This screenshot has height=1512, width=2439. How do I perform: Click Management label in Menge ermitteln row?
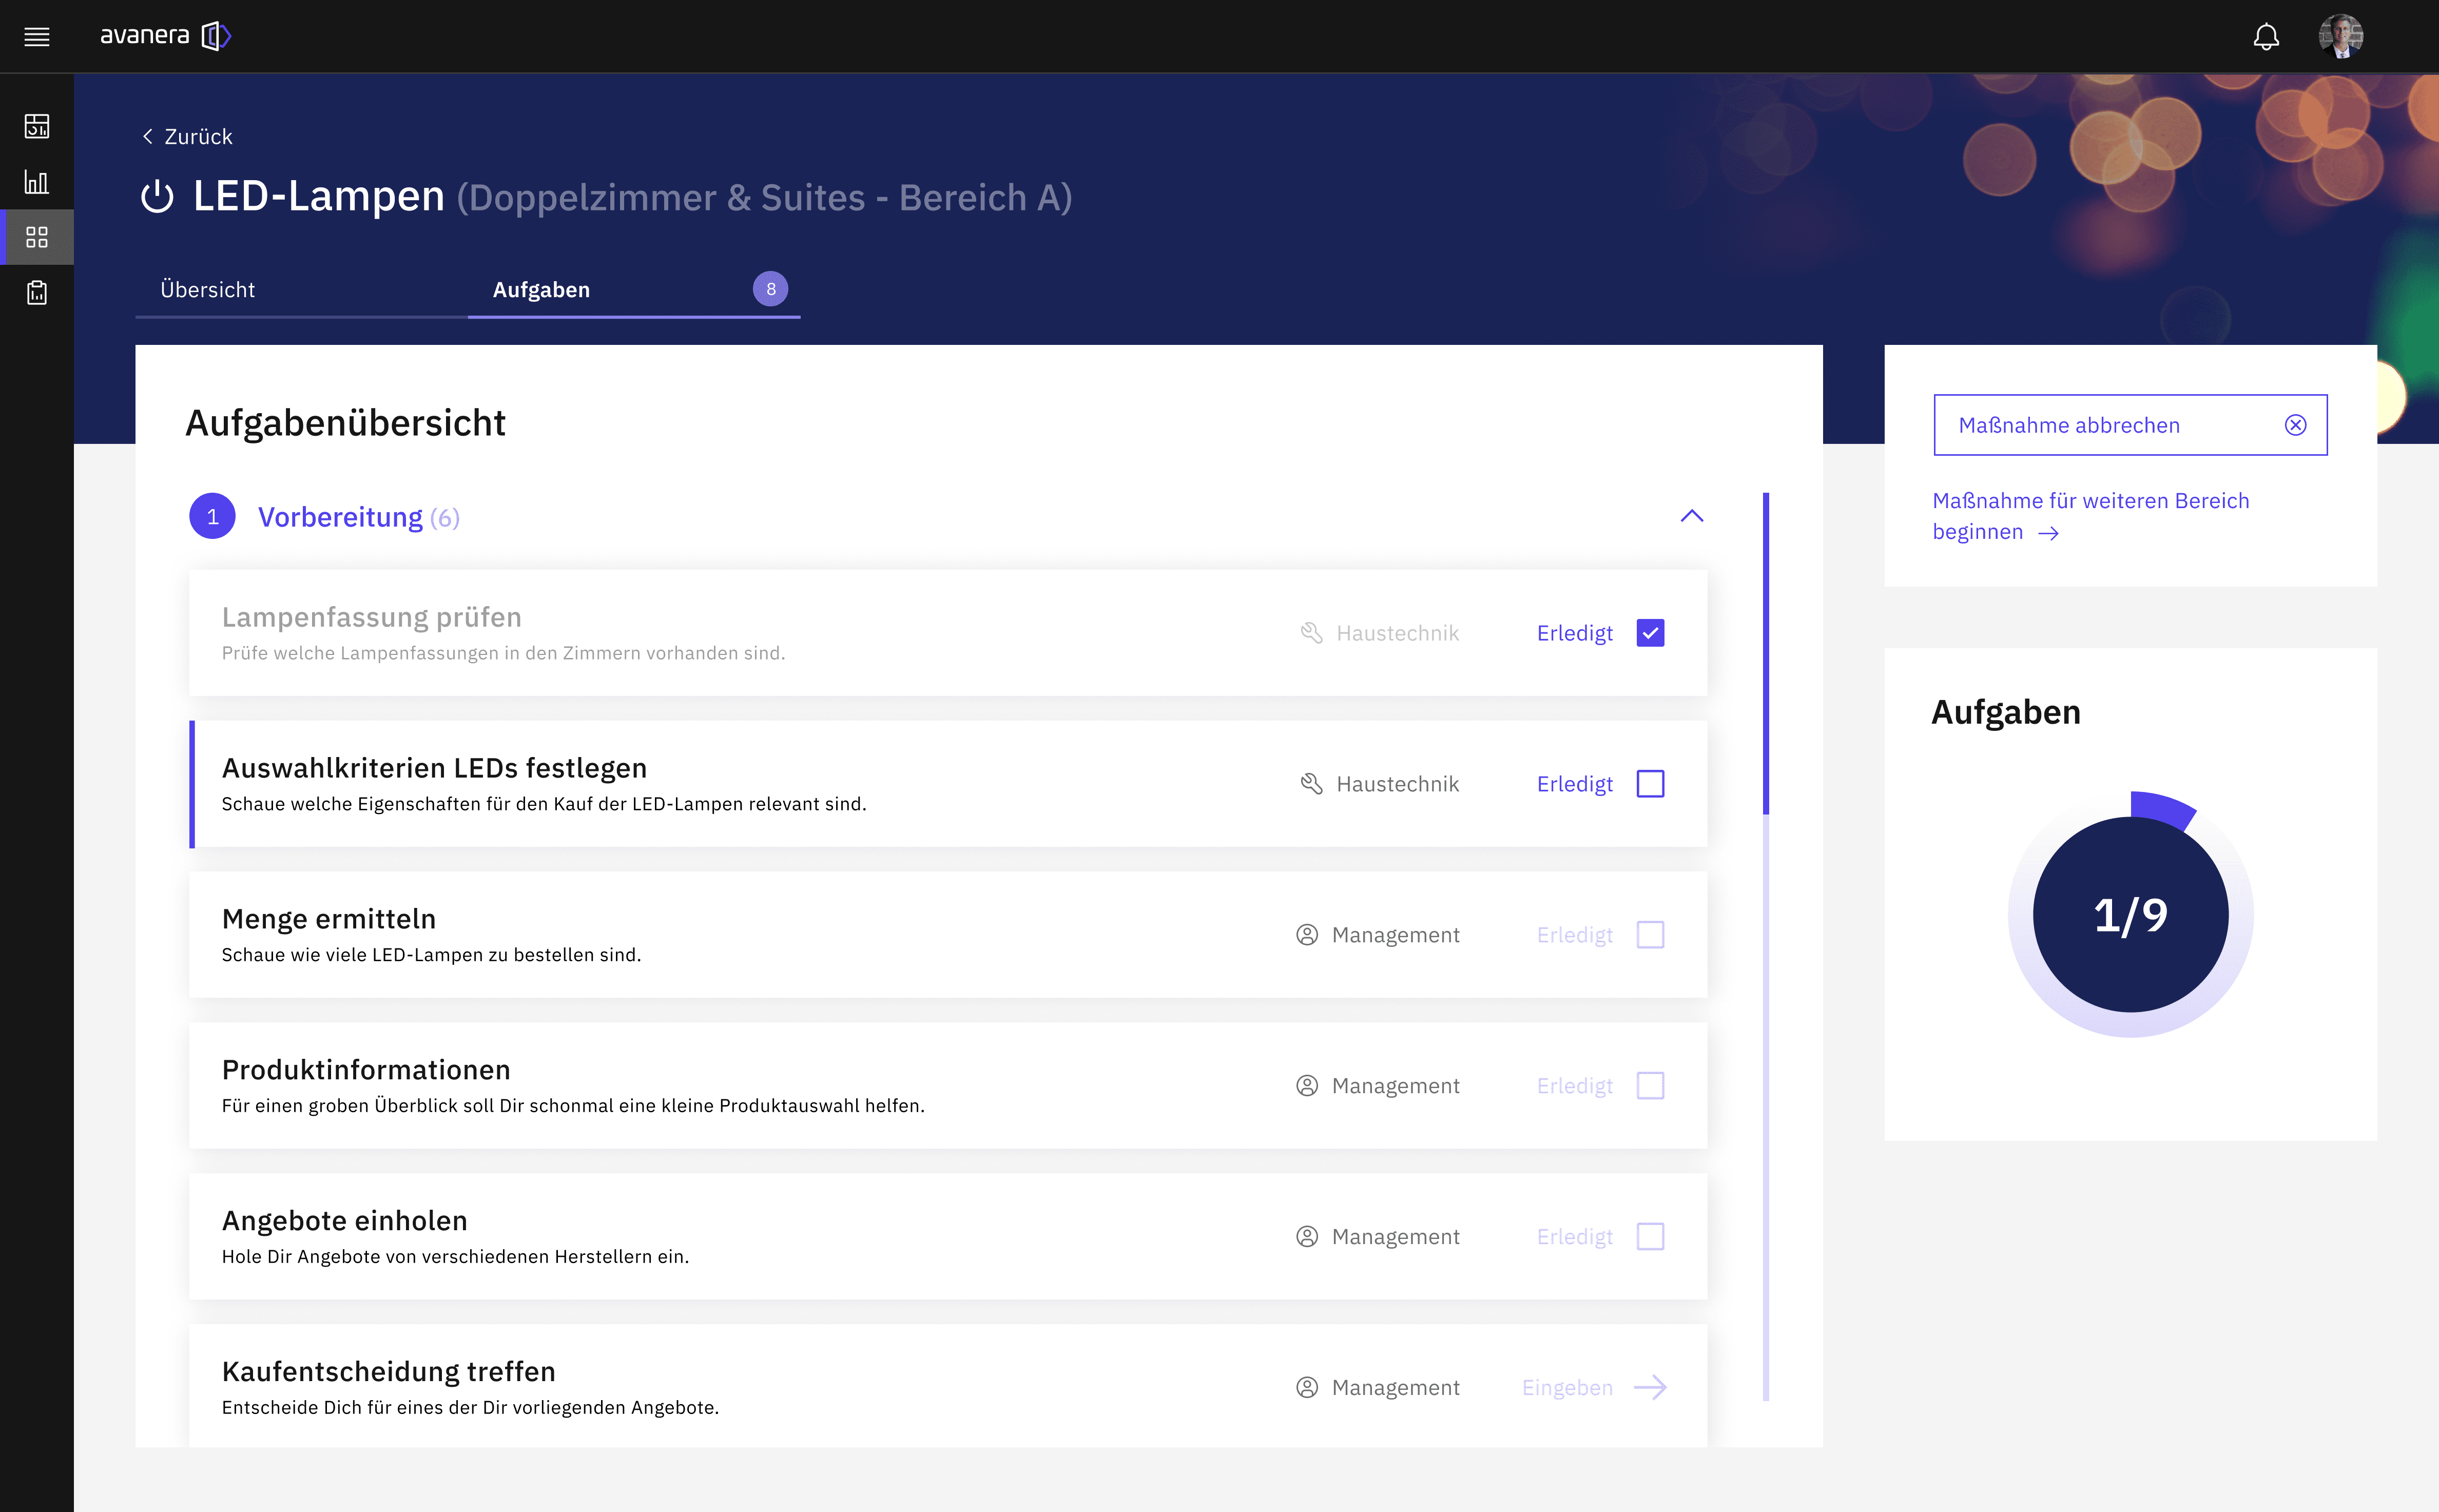[1395, 935]
